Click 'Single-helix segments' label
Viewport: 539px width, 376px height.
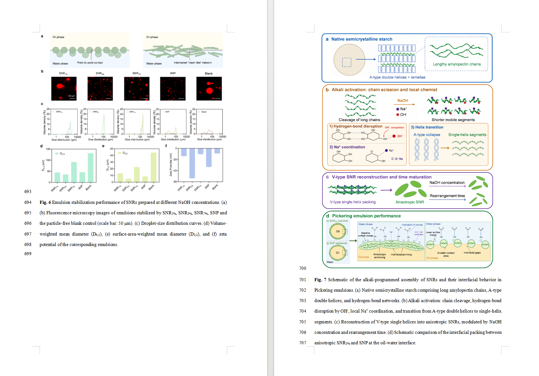pyautogui.click(x=467, y=135)
